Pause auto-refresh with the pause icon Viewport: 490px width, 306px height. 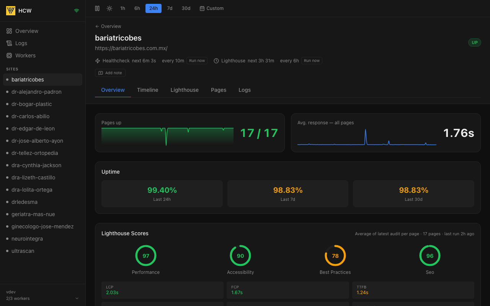click(x=97, y=8)
